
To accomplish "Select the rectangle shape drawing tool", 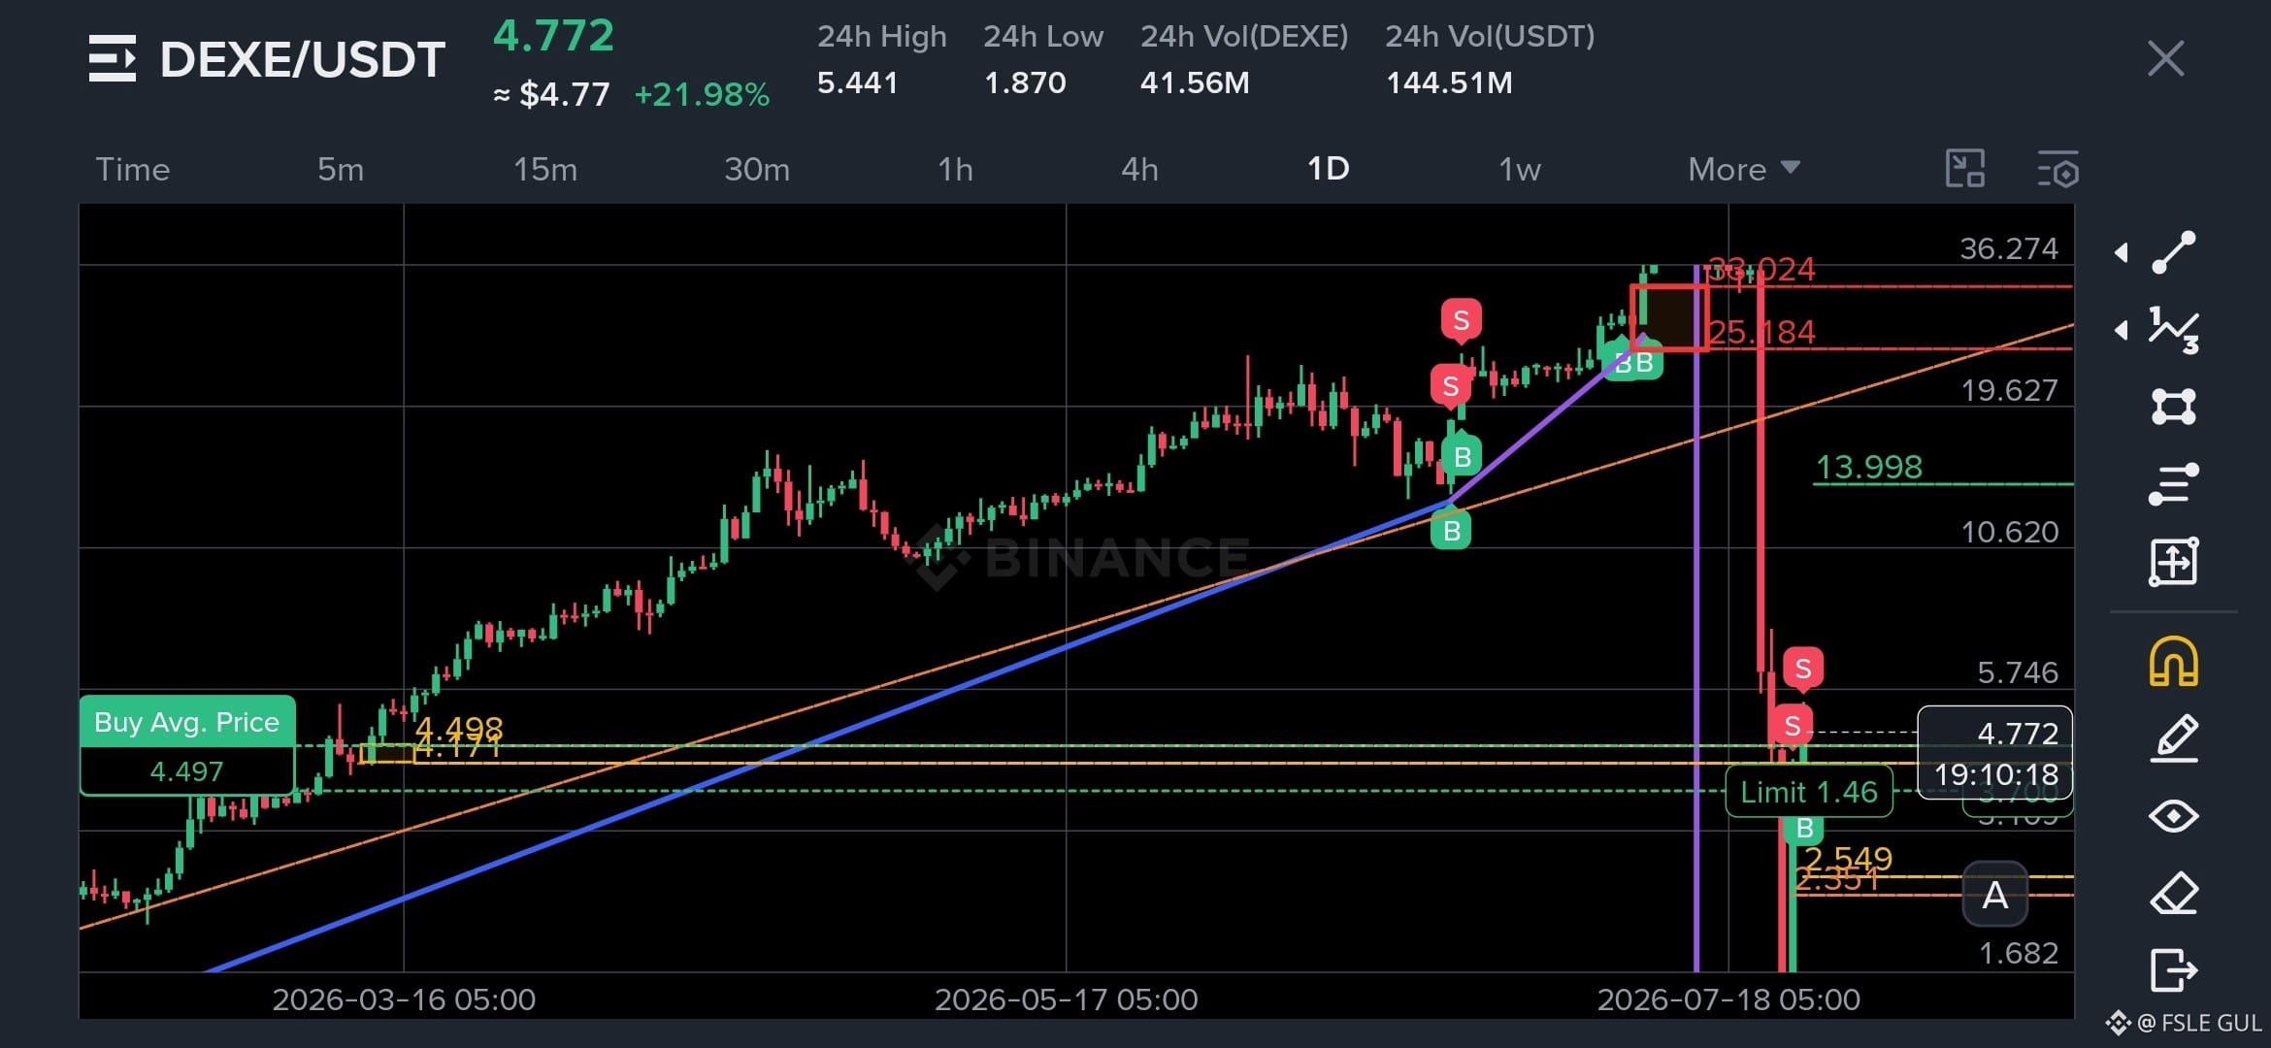I will 2174,407.
